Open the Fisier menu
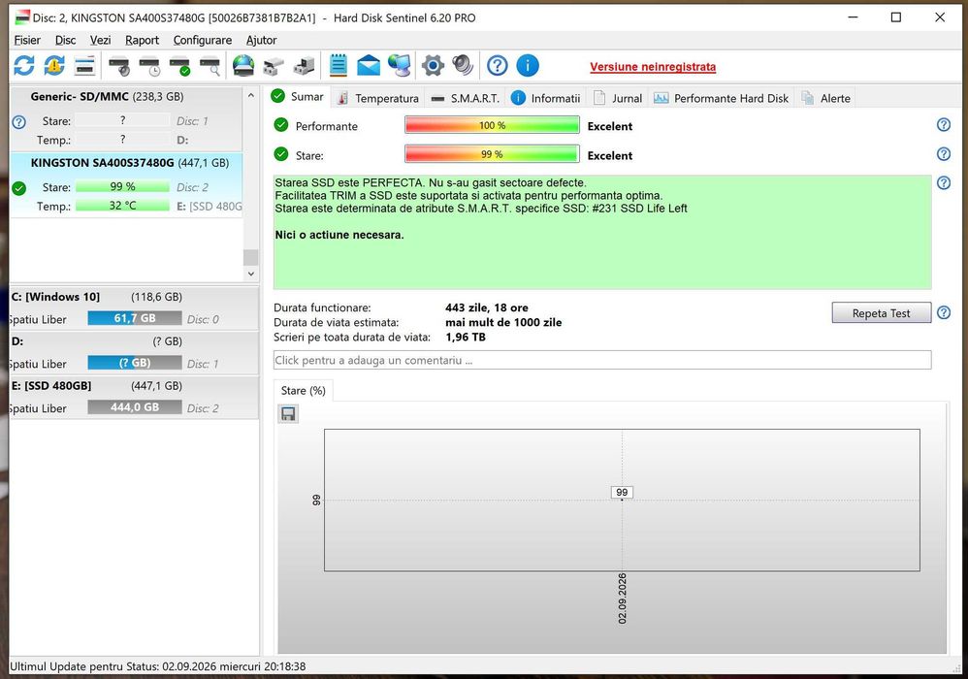Image resolution: width=968 pixels, height=679 pixels. [27, 40]
